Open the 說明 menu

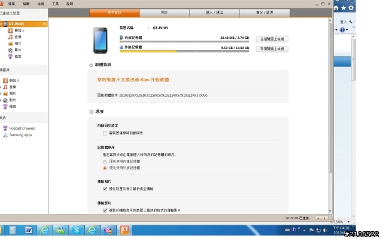(70, 4)
